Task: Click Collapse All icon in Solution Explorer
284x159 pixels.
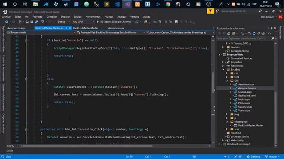Action: (259, 34)
